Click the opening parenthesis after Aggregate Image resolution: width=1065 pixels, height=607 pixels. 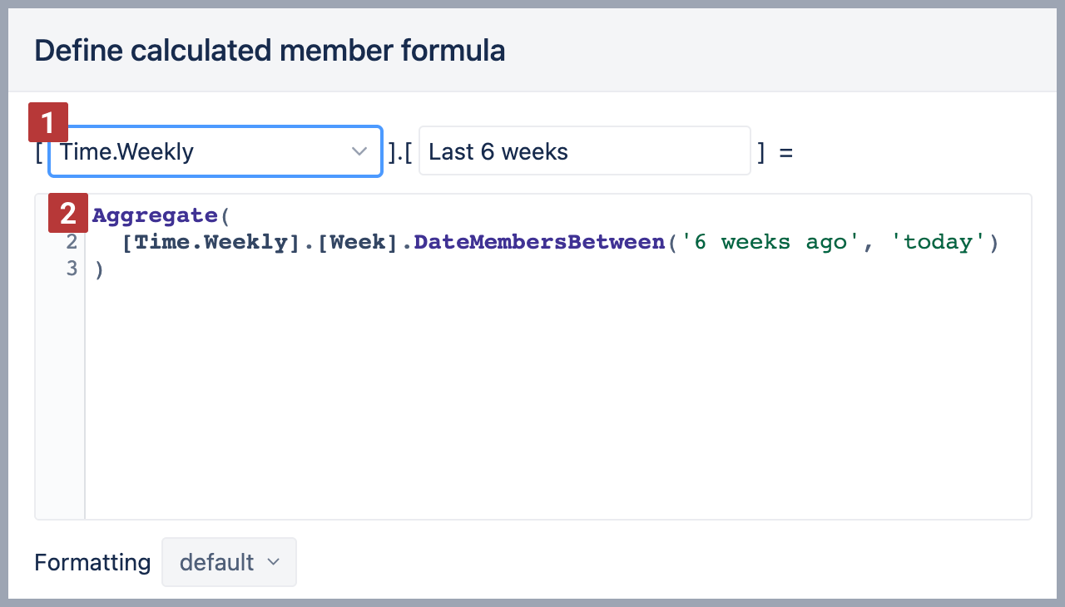(224, 215)
